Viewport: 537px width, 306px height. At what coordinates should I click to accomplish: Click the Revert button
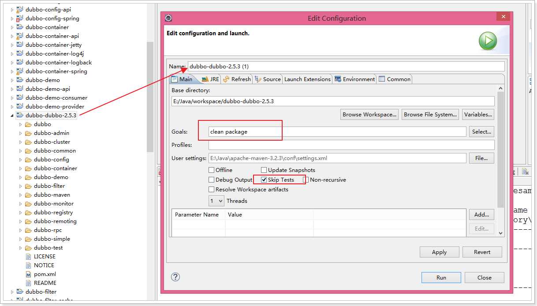pos(482,252)
